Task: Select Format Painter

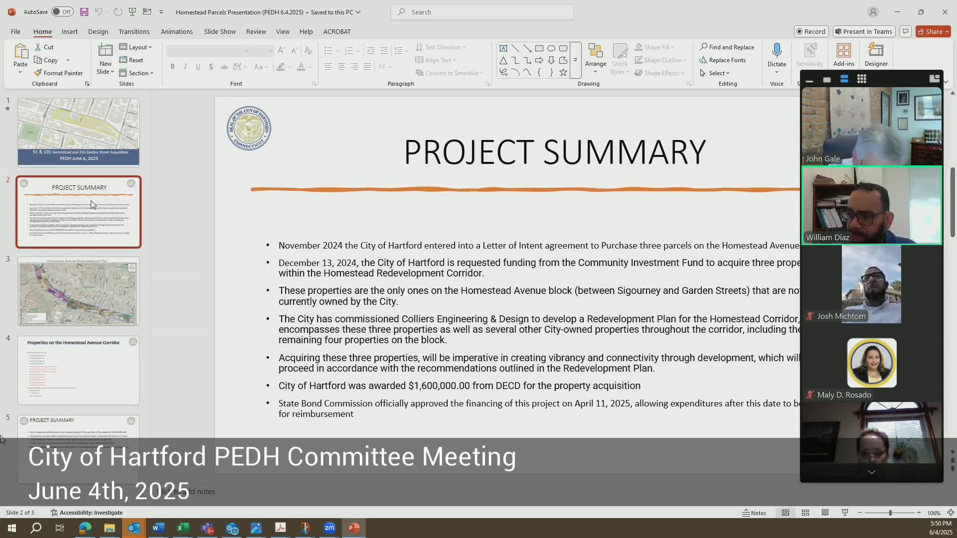Action: tap(58, 73)
